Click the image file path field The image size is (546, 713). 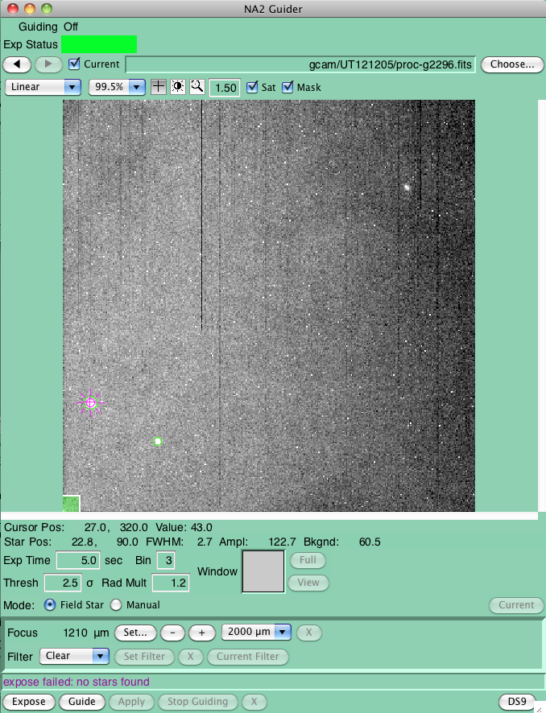pos(300,64)
